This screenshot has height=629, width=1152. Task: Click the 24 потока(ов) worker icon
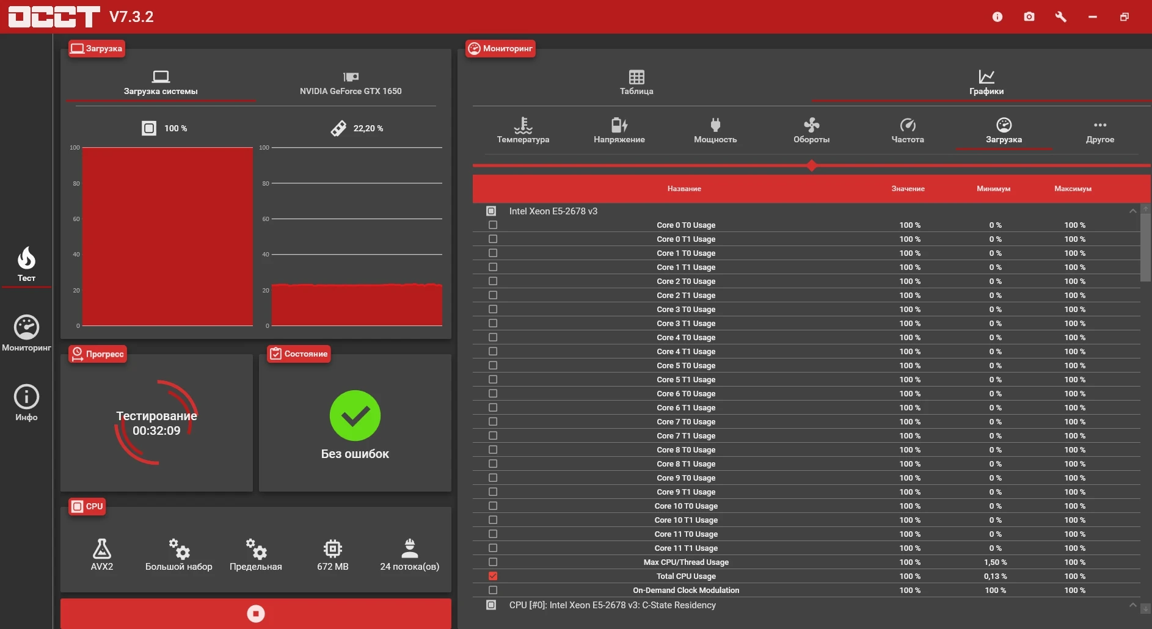point(410,548)
